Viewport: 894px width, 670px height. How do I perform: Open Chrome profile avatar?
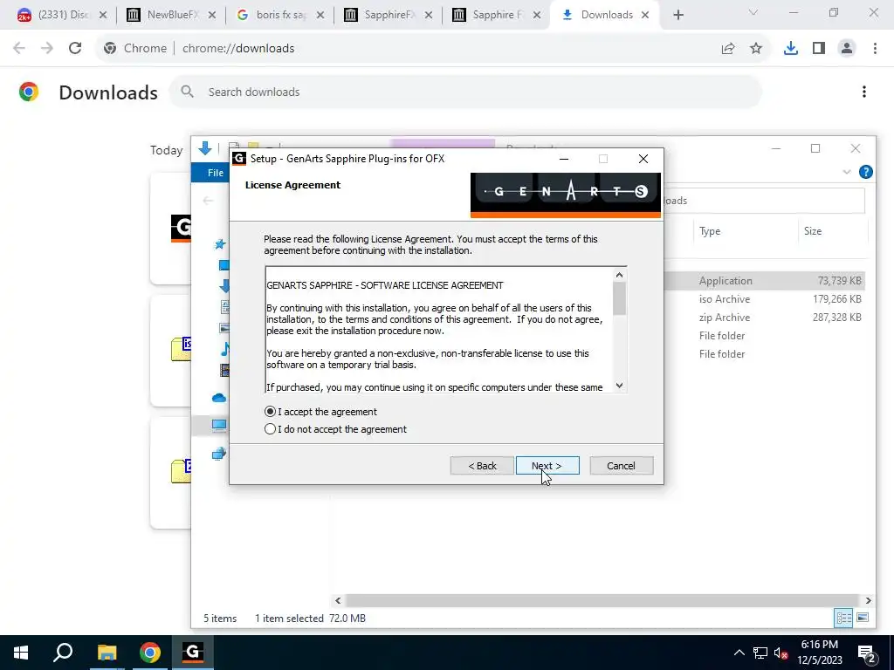(847, 49)
